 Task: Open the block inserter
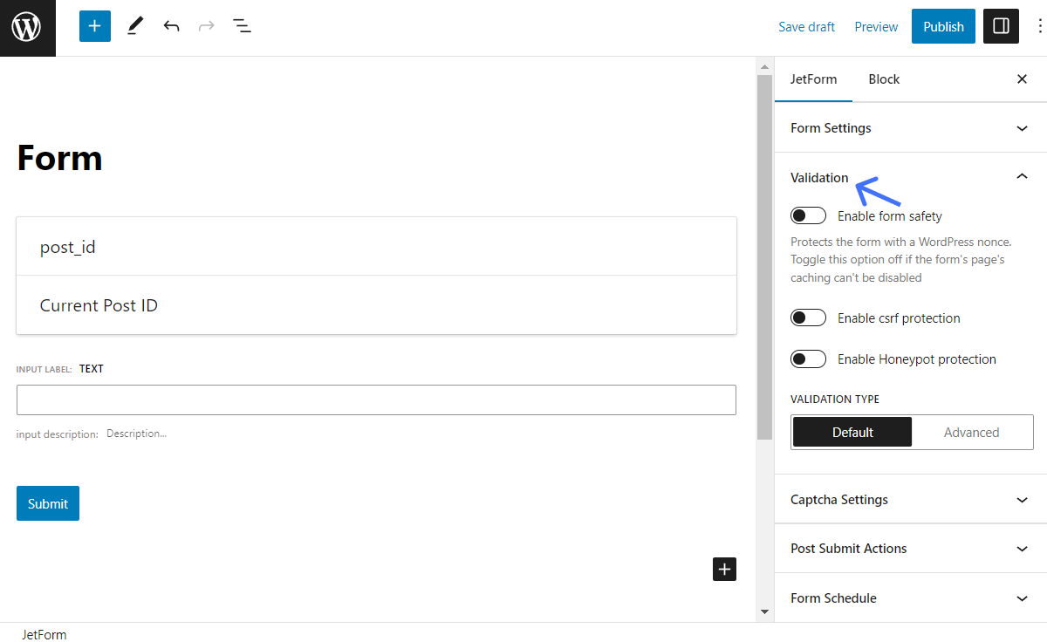(x=94, y=26)
